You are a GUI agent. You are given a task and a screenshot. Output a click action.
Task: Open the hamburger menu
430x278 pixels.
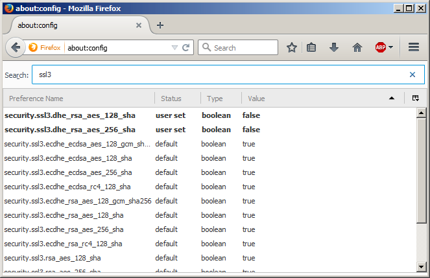tap(414, 48)
